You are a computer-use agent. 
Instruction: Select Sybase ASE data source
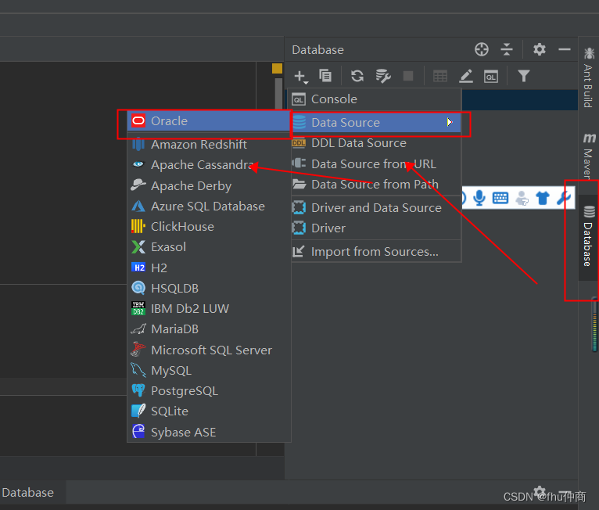point(209,432)
